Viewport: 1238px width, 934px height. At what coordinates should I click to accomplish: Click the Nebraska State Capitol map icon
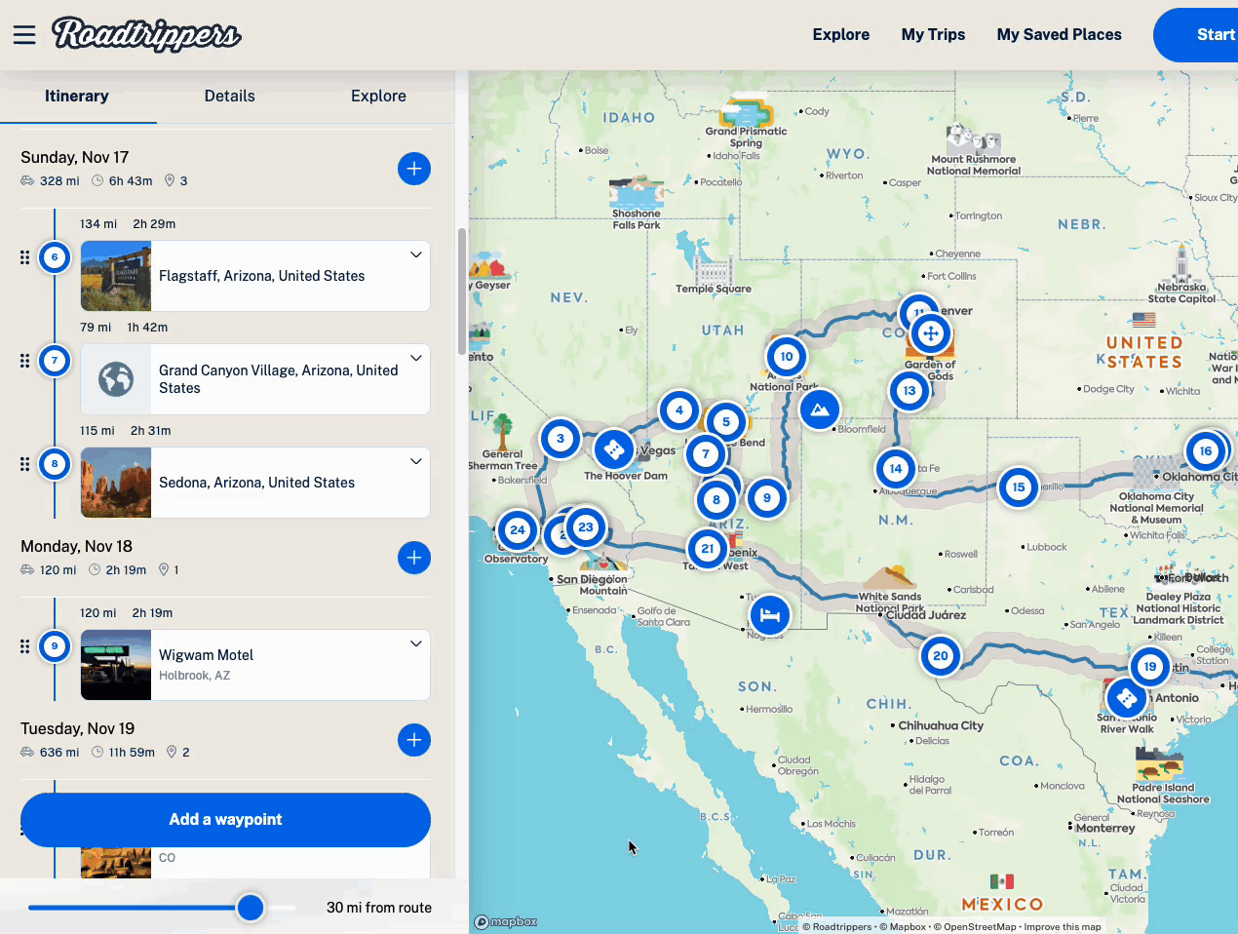pos(1181,263)
